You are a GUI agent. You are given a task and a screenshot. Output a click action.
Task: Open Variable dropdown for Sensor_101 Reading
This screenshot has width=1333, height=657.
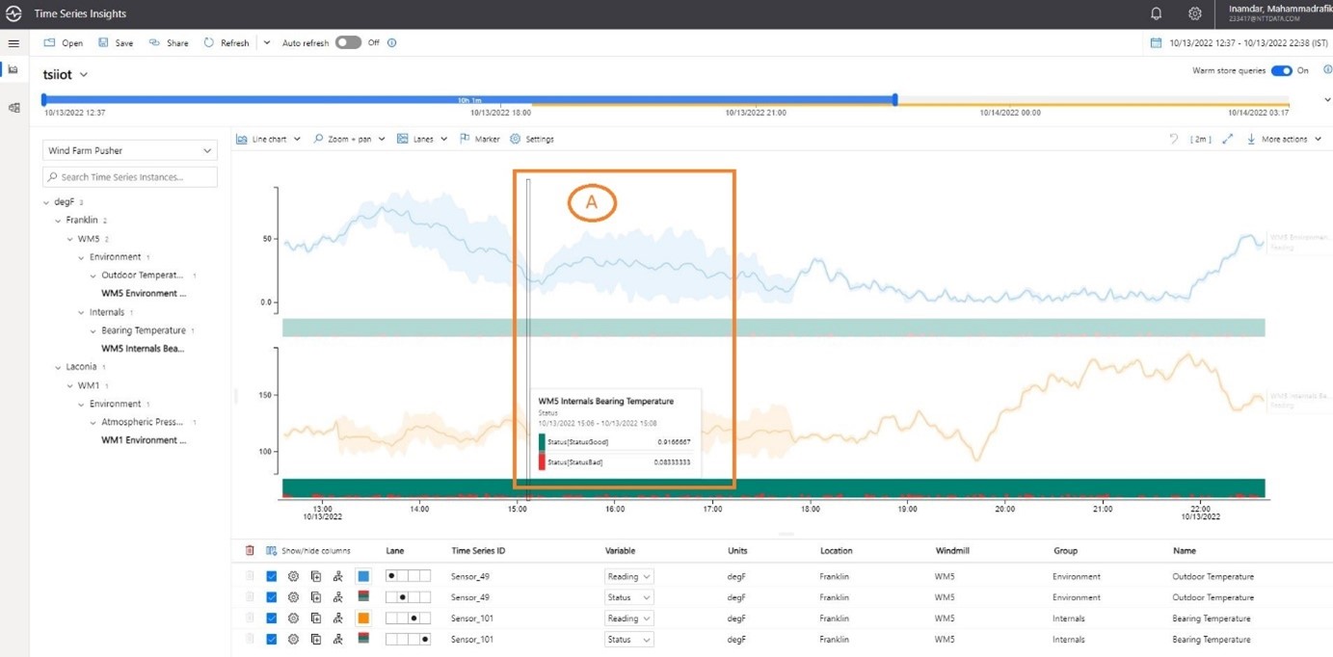pos(628,618)
